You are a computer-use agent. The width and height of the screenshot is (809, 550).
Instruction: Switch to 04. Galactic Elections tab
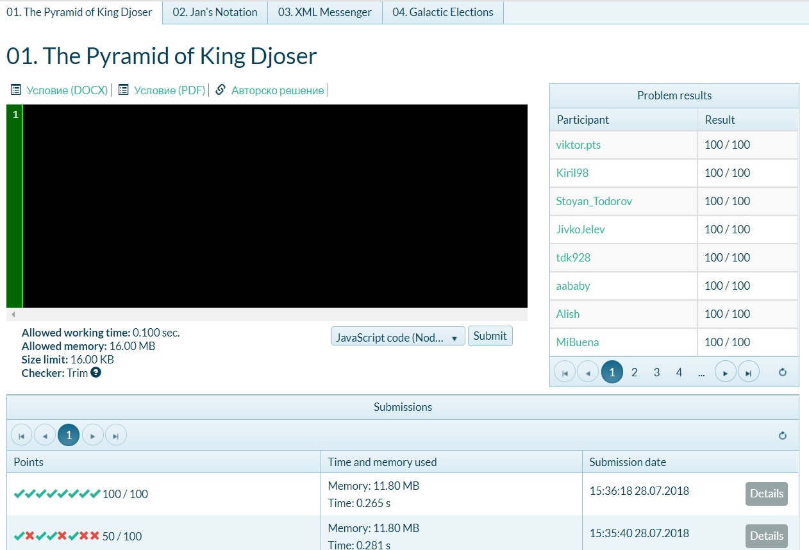[443, 12]
